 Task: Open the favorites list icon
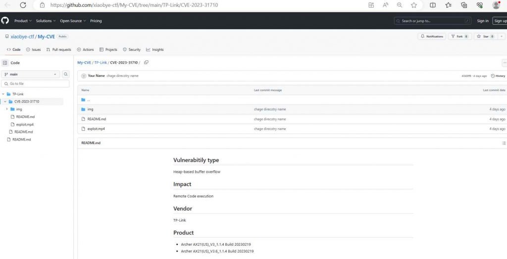coord(448,5)
